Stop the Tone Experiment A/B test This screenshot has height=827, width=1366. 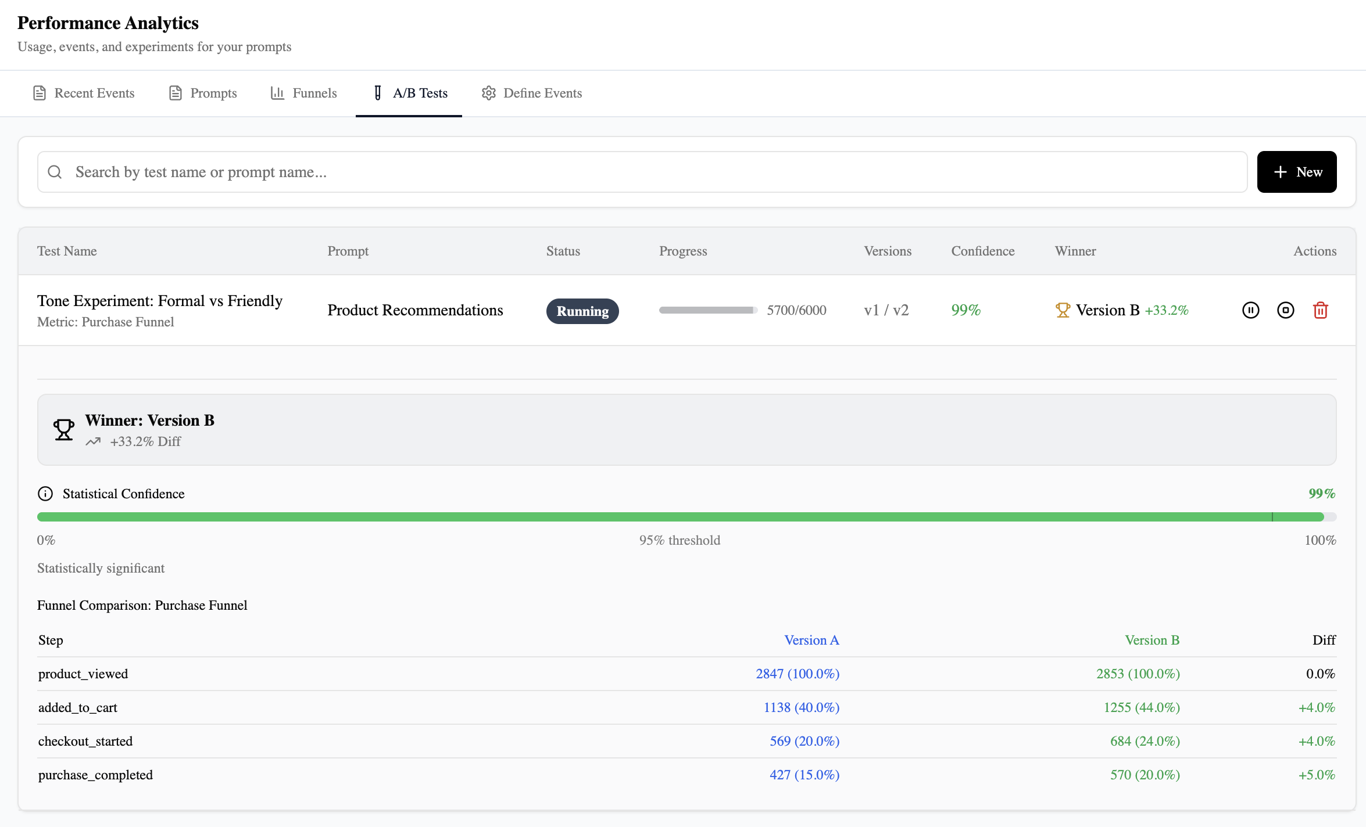coord(1286,310)
